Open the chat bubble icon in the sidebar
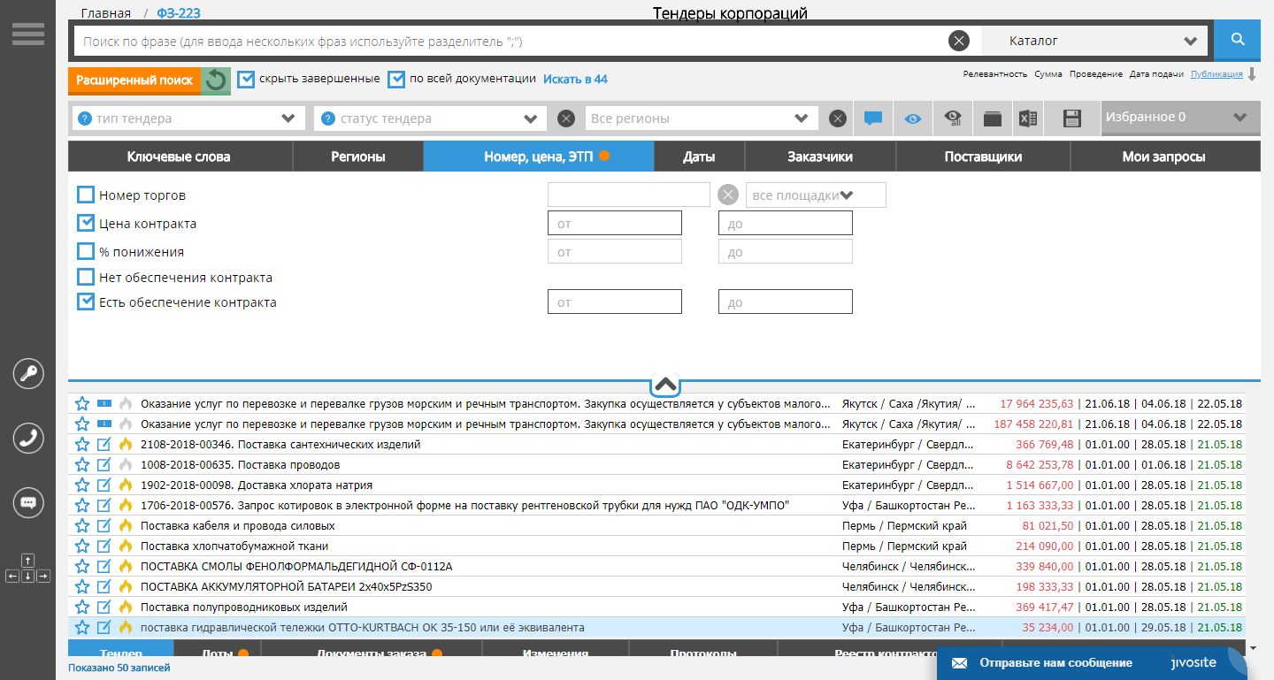 [28, 502]
